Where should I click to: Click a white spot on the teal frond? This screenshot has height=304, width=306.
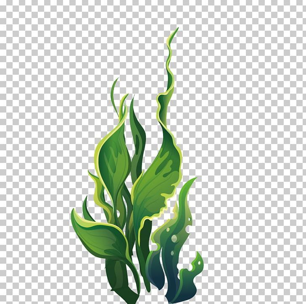coord(174,239)
